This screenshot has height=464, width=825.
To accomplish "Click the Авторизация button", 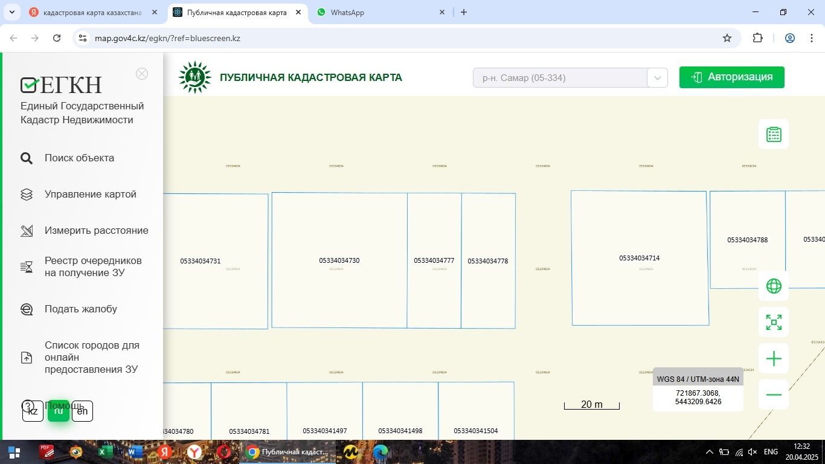I will (732, 77).
